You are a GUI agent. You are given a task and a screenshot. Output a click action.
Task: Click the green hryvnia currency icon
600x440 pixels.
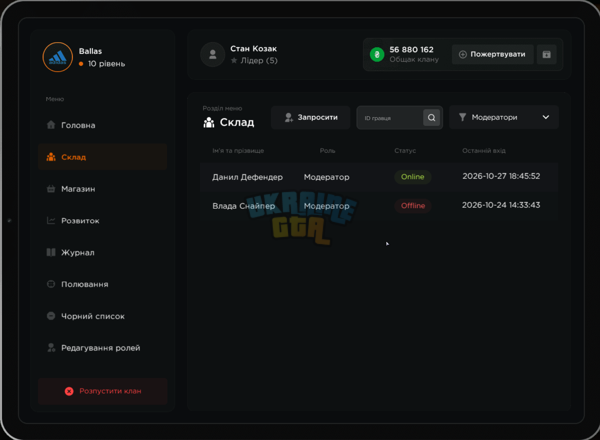click(x=377, y=55)
